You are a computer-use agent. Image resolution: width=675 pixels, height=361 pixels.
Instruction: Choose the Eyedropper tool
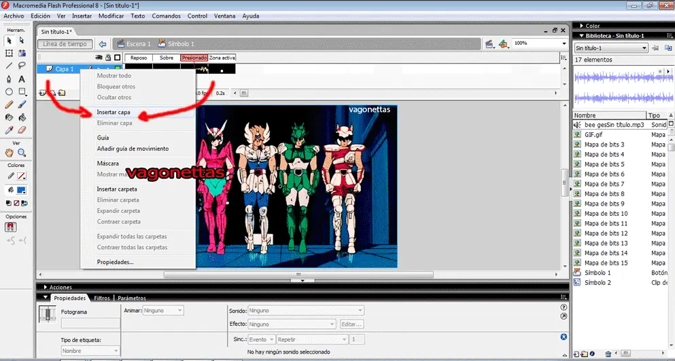9,130
